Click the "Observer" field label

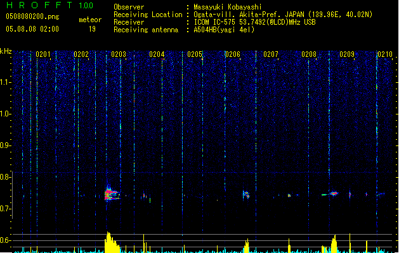tap(129, 7)
